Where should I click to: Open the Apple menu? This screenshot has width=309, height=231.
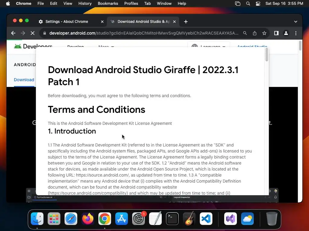[x=8, y=4]
